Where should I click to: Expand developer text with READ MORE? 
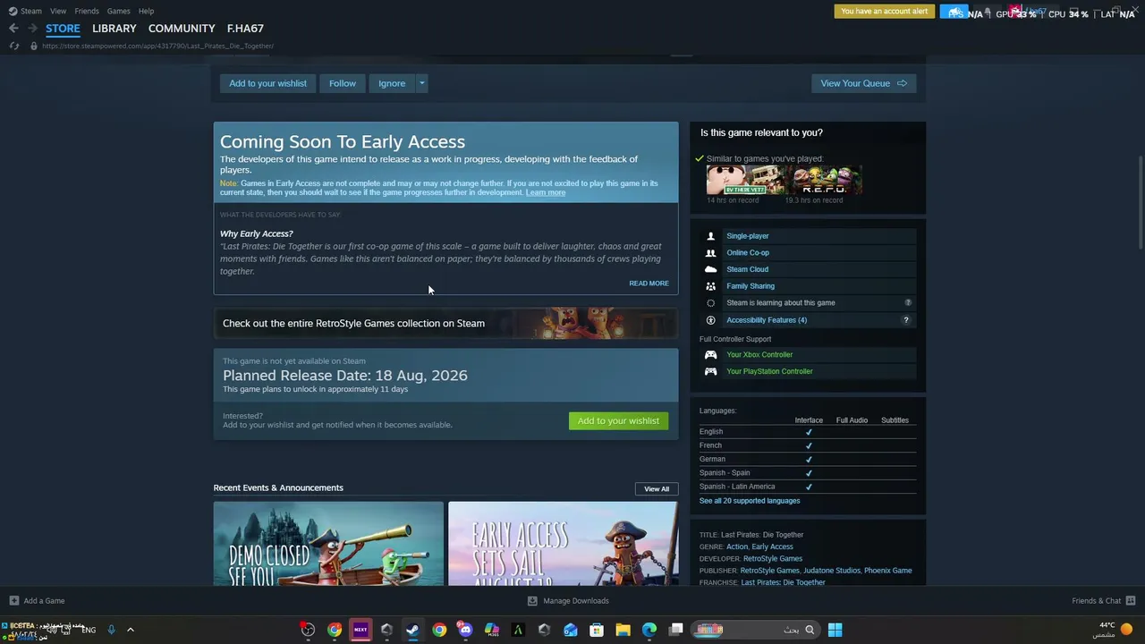tap(649, 284)
